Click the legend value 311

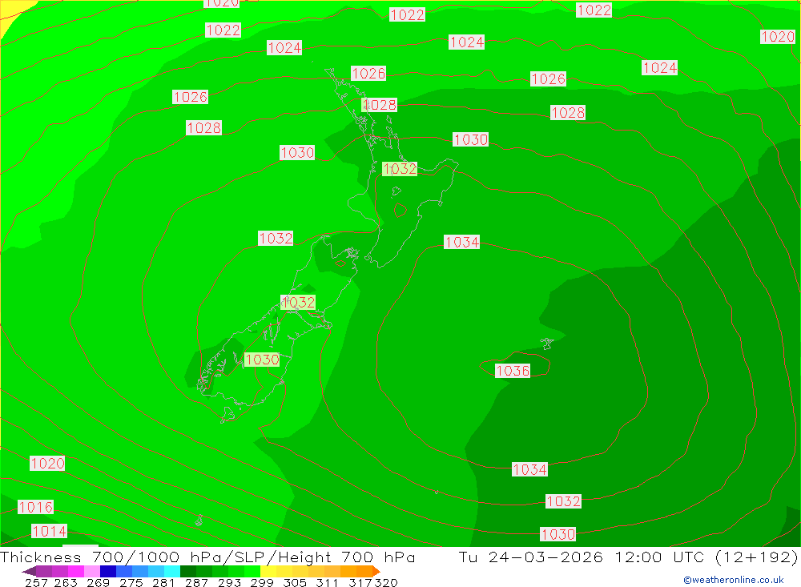[x=327, y=582]
